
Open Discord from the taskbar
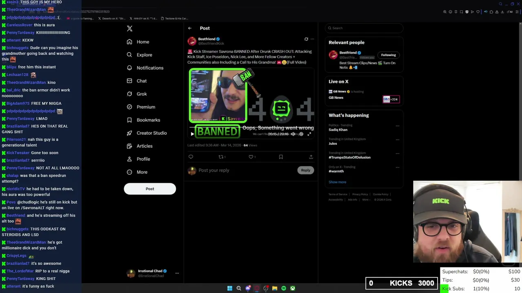click(x=248, y=288)
